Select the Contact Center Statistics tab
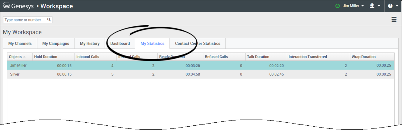The width and height of the screenshot is (402, 130). coord(198,43)
